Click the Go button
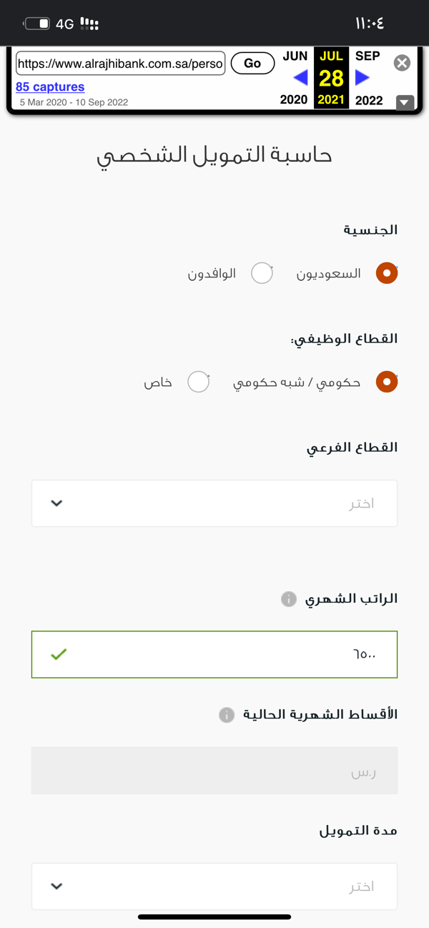Screen dimensions: 429x928 pyautogui.click(x=252, y=63)
